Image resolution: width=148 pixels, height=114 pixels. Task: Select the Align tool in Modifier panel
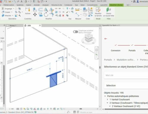coord(35,10)
